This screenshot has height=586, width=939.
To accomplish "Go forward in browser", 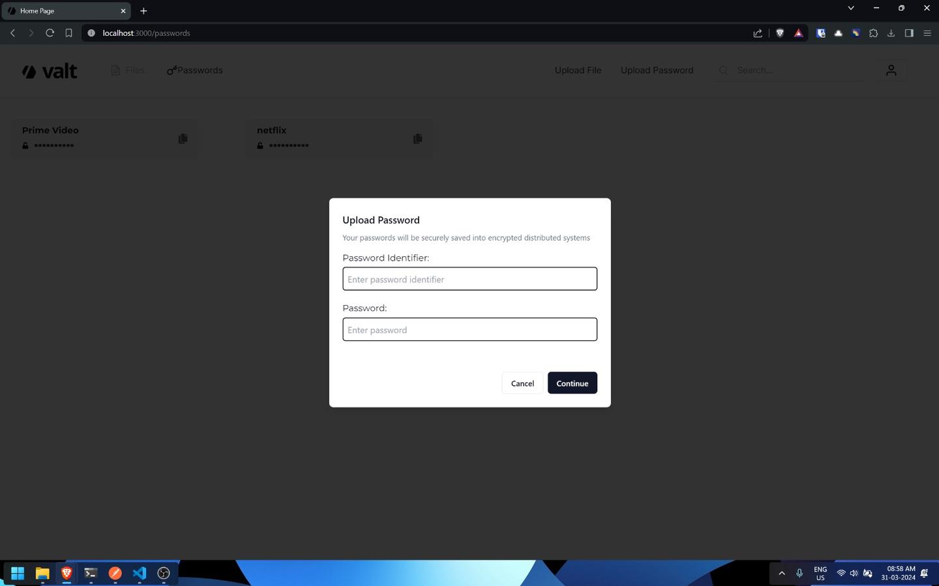I will click(x=31, y=33).
